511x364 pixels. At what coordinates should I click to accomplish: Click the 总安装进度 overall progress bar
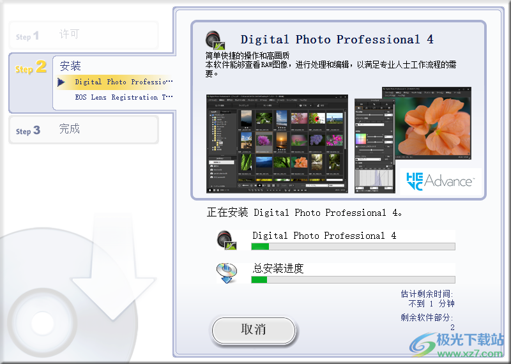tap(353, 280)
